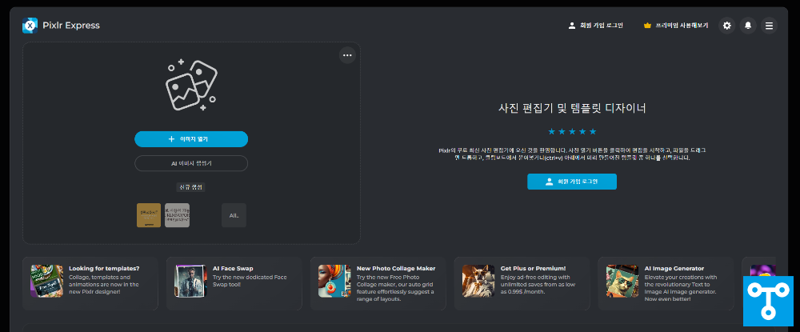The width and height of the screenshot is (800, 332).
Task: Click the cat AI generator thumbnail
Action: pyautogui.click(x=622, y=281)
